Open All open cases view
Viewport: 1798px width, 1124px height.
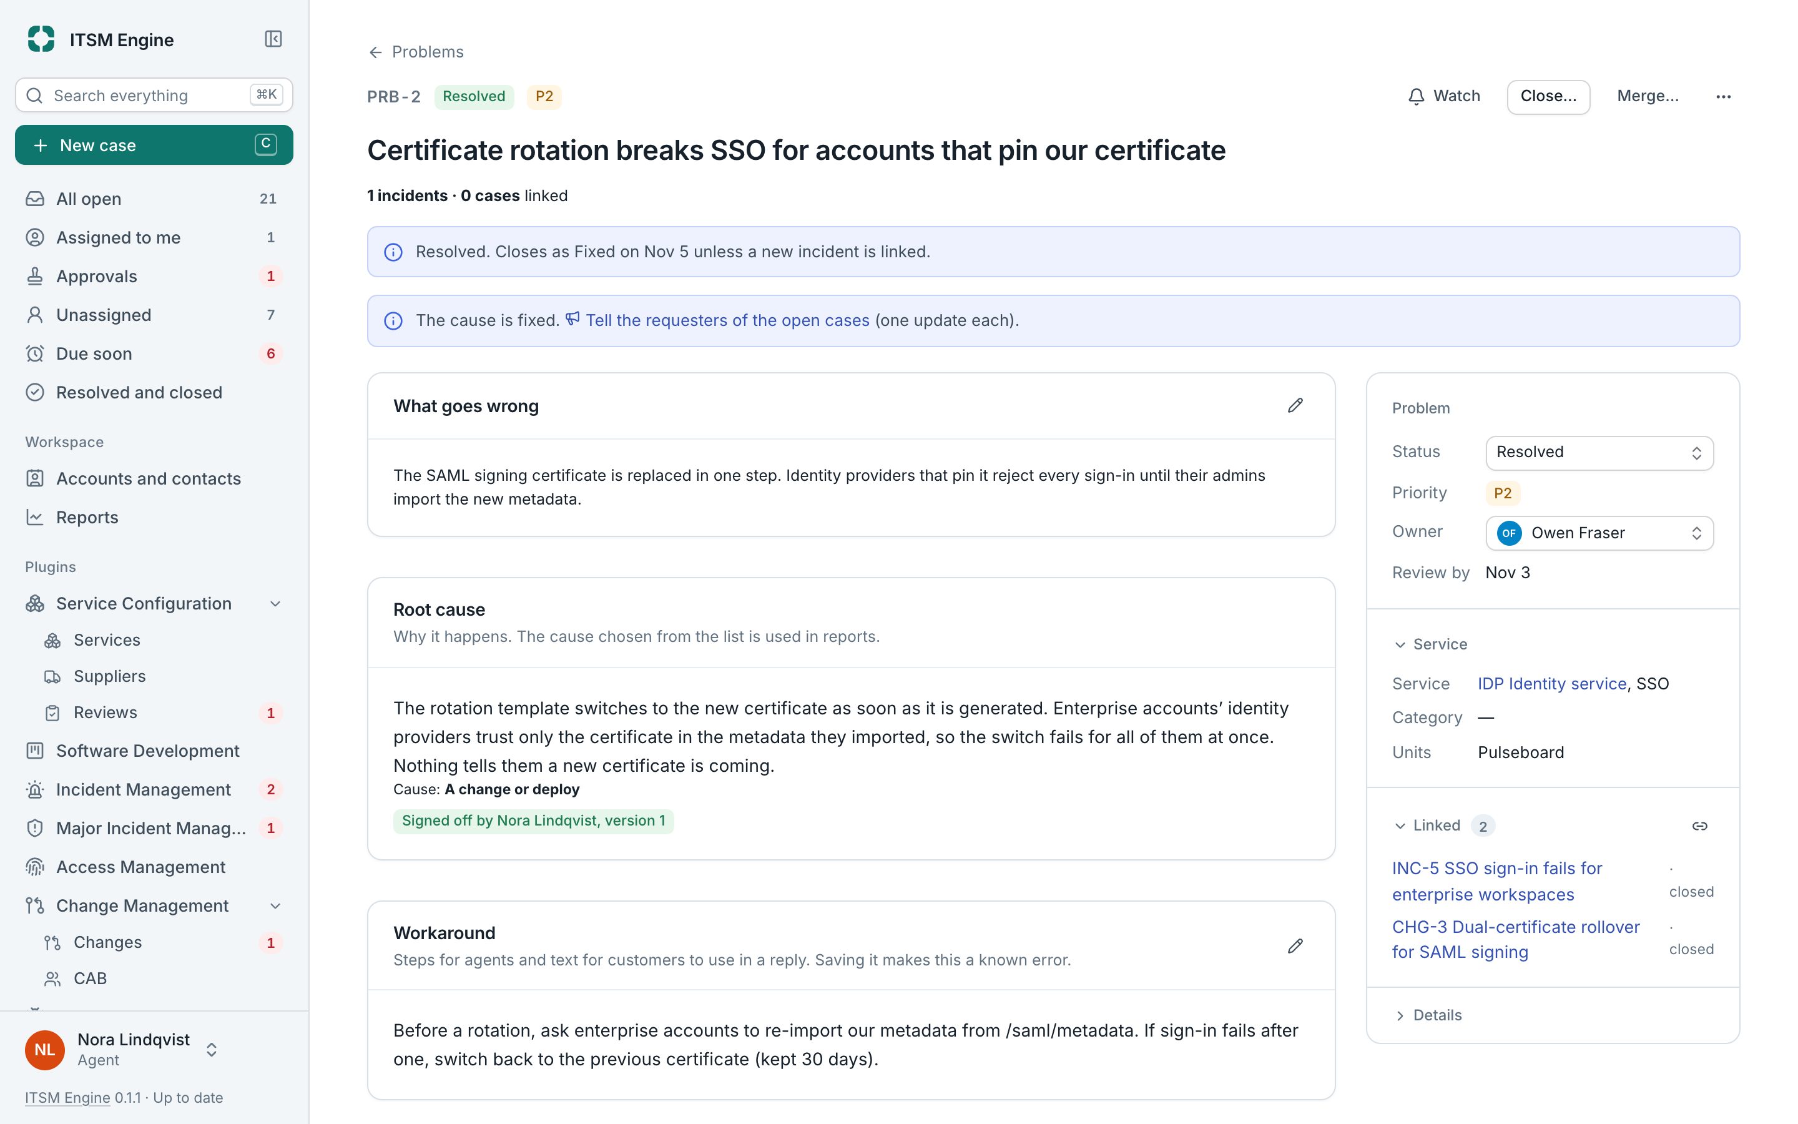[154, 199]
